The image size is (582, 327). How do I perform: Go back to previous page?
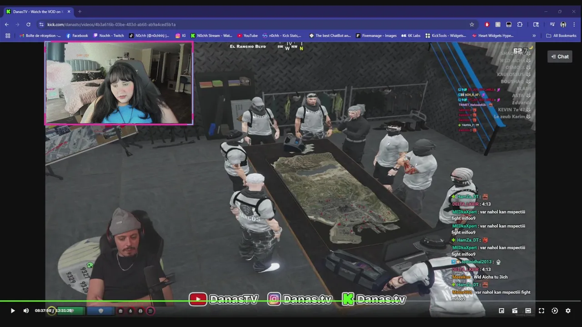[6, 25]
